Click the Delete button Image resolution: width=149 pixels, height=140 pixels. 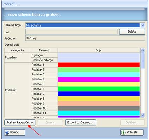(x=132, y=32)
